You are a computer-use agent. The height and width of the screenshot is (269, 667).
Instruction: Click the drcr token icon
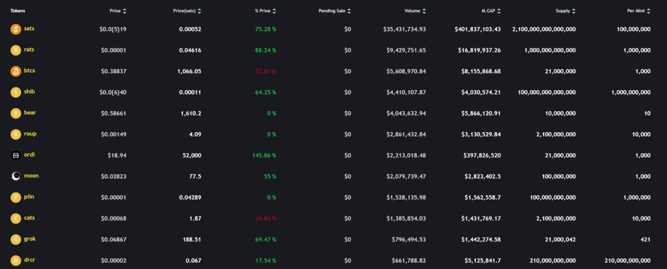click(x=16, y=260)
